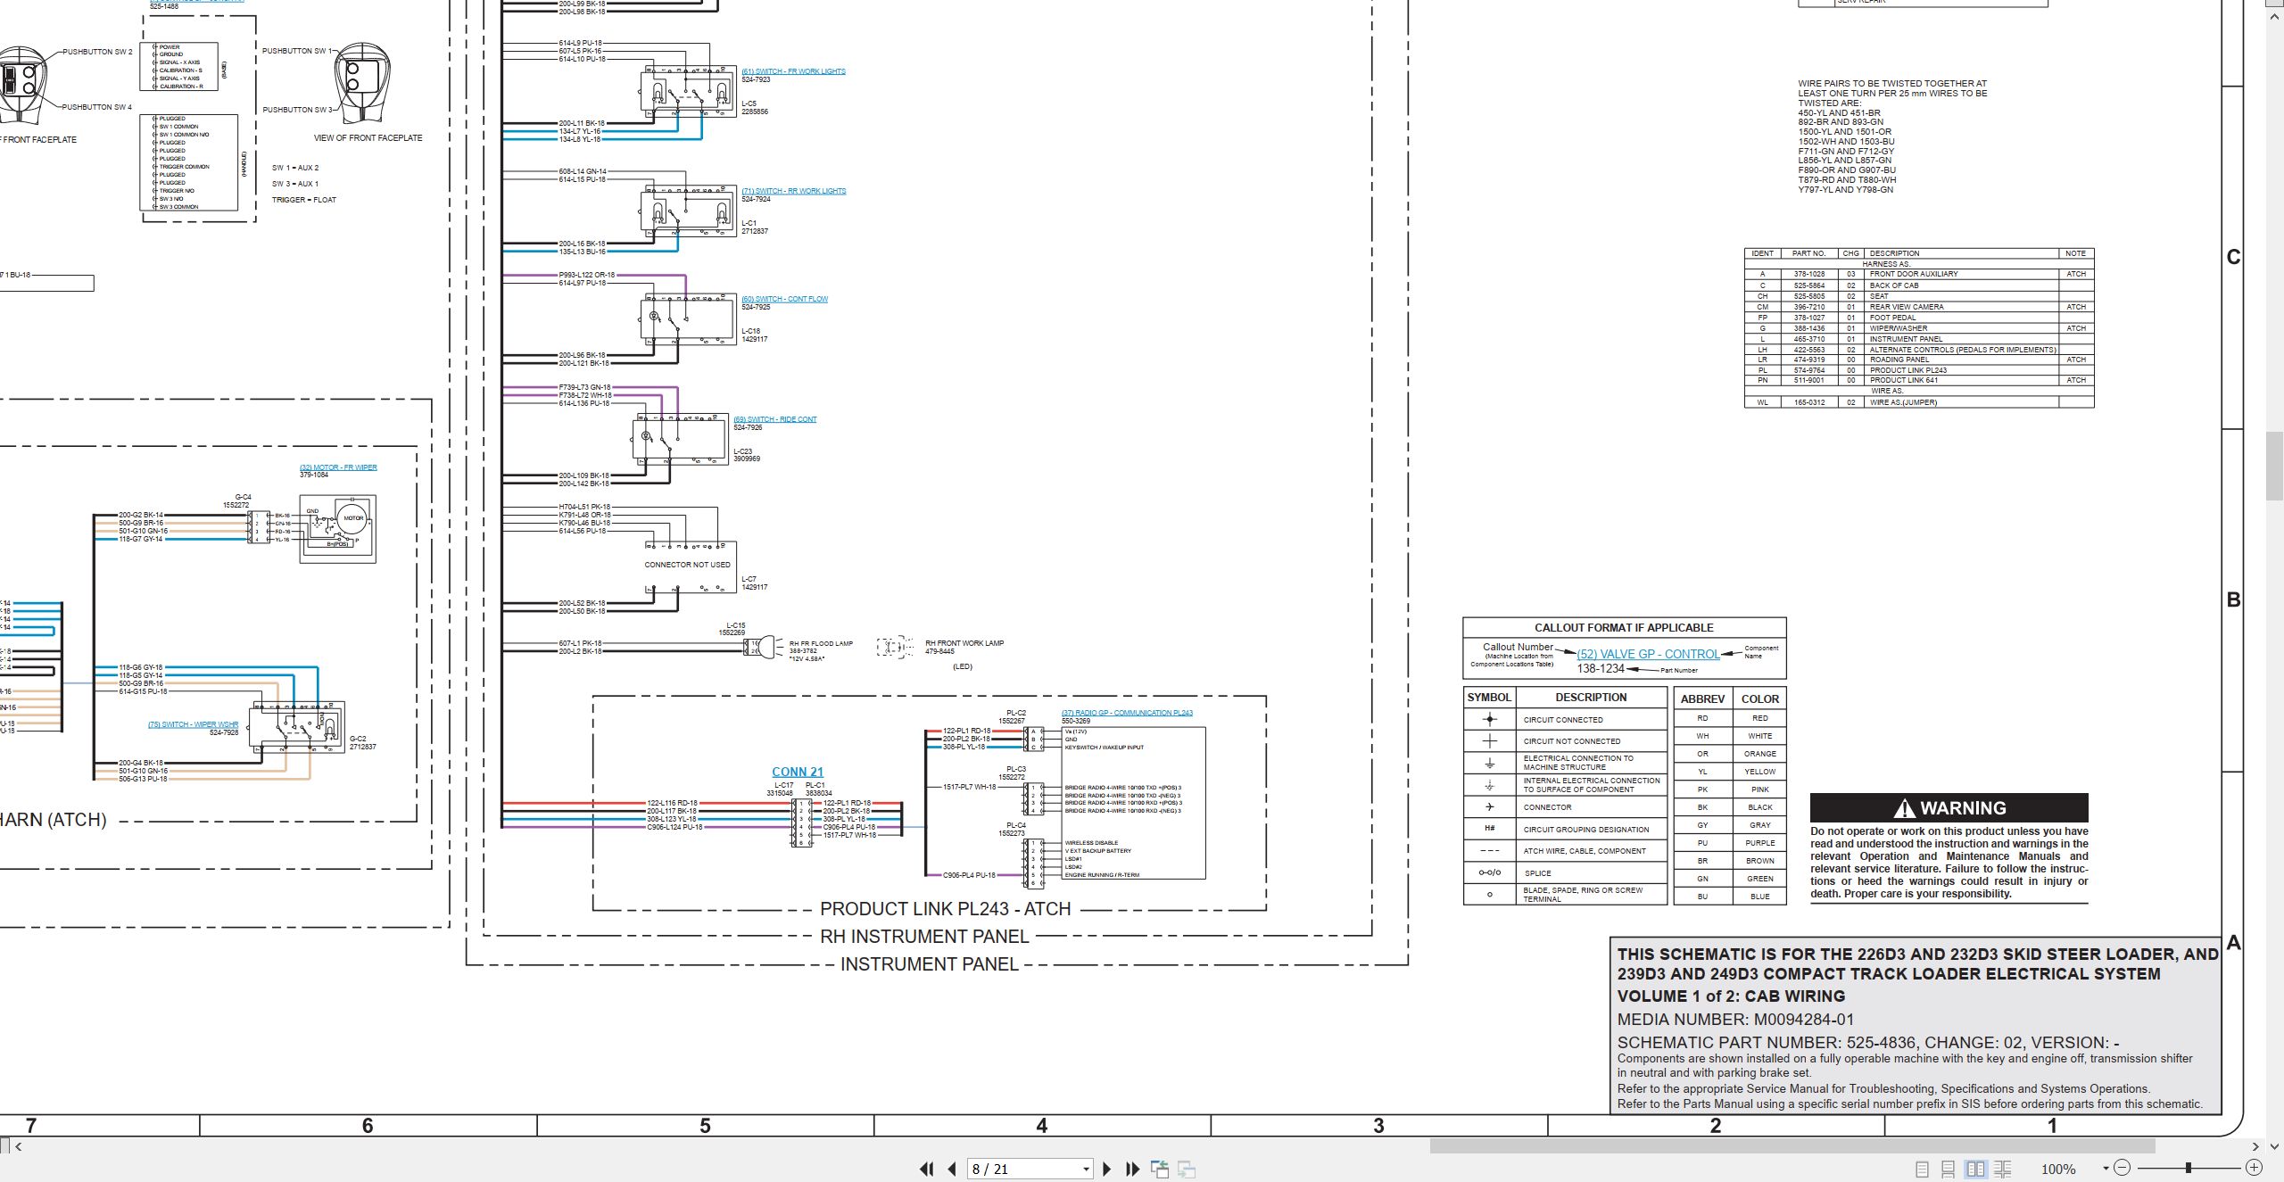The height and width of the screenshot is (1182, 2284).
Task: Toggle two-page facing layout
Action: pos(1976,1169)
